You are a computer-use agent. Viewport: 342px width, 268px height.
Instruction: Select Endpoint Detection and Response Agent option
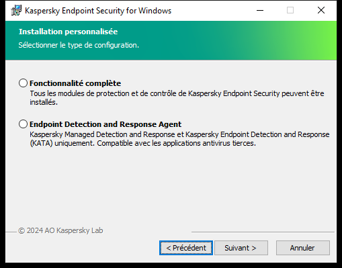tap(23, 124)
